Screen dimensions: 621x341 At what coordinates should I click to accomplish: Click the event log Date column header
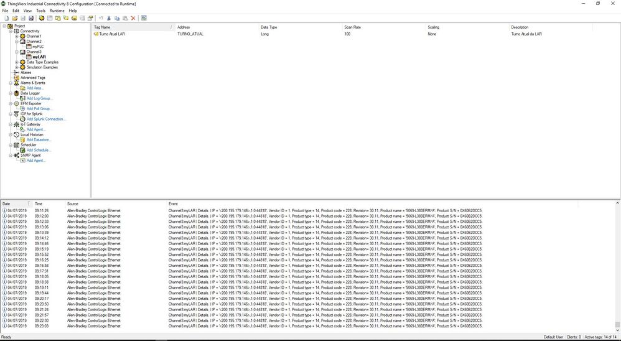click(x=16, y=203)
